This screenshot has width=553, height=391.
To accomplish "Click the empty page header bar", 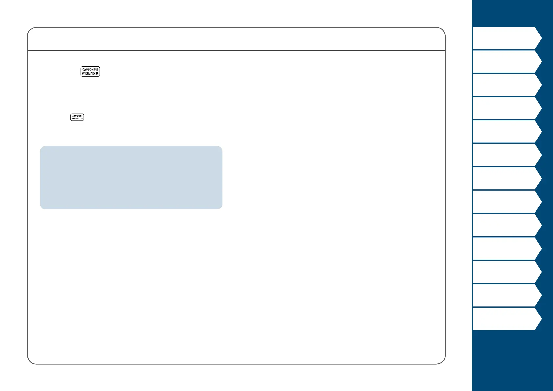I will [236, 39].
